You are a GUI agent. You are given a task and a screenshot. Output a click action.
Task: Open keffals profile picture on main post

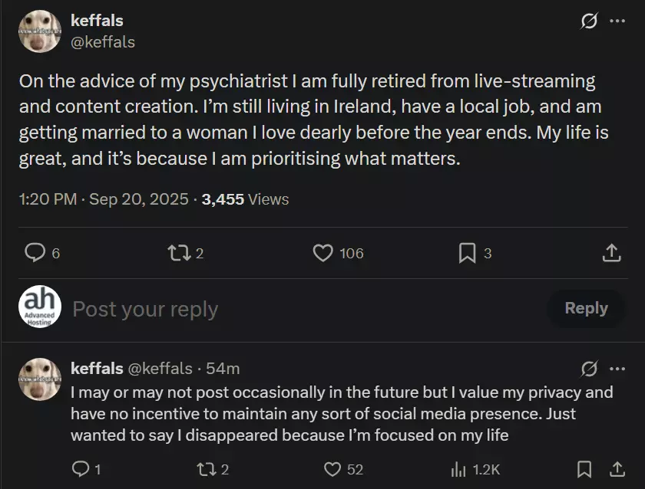coord(40,31)
